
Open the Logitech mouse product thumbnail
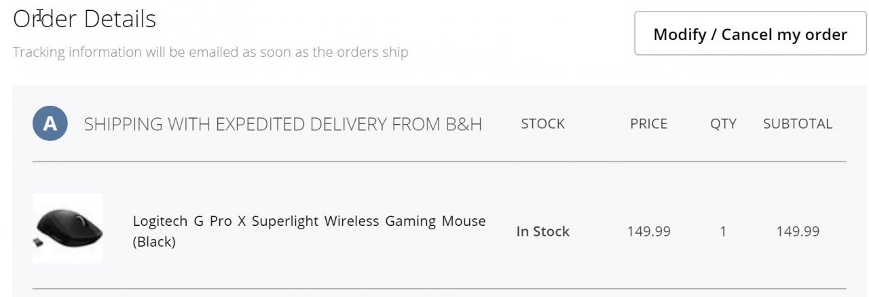click(68, 228)
